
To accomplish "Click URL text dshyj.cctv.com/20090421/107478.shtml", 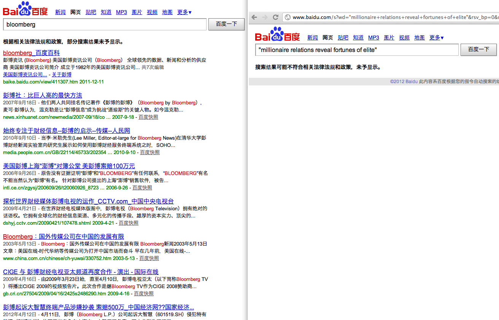I will (x=47, y=223).
